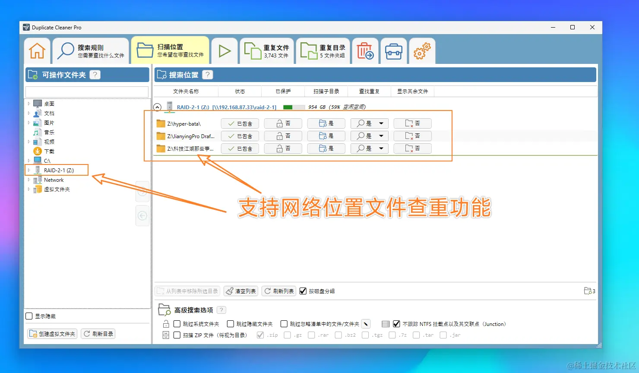This screenshot has height=373, width=639.
Task: Toggle protected lock for JianyingPro Draf row
Action: coord(283,136)
